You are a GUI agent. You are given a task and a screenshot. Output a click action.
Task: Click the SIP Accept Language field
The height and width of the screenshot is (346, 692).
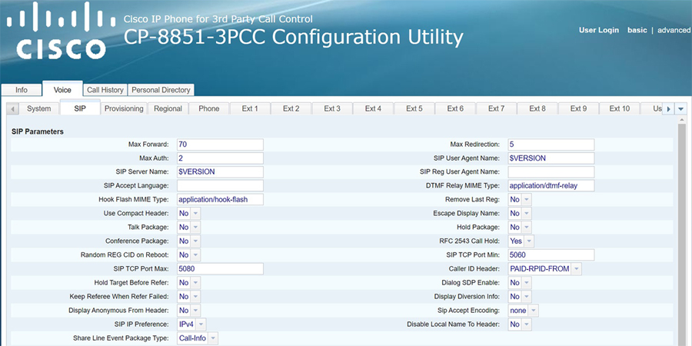coord(220,185)
